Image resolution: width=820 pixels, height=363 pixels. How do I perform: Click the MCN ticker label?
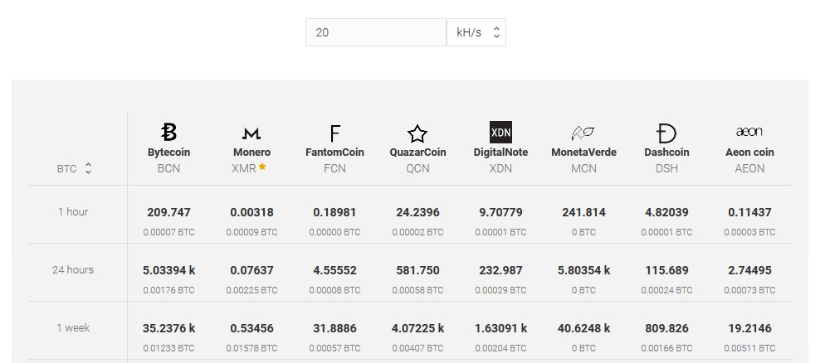pos(583,168)
